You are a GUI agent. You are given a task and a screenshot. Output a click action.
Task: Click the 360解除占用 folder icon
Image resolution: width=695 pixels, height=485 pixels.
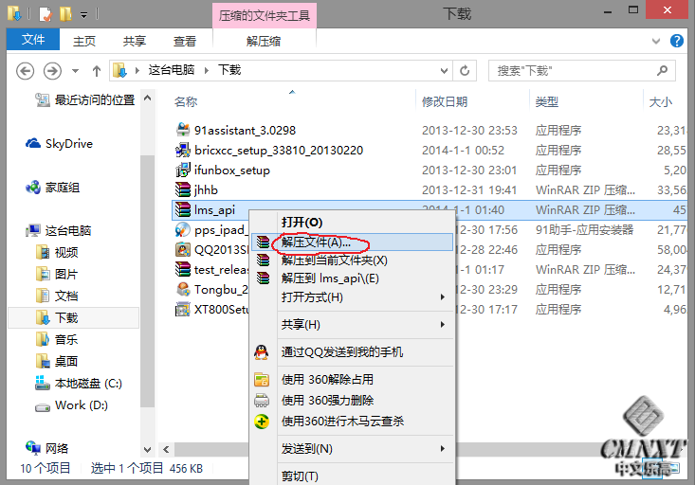pyautogui.click(x=262, y=380)
